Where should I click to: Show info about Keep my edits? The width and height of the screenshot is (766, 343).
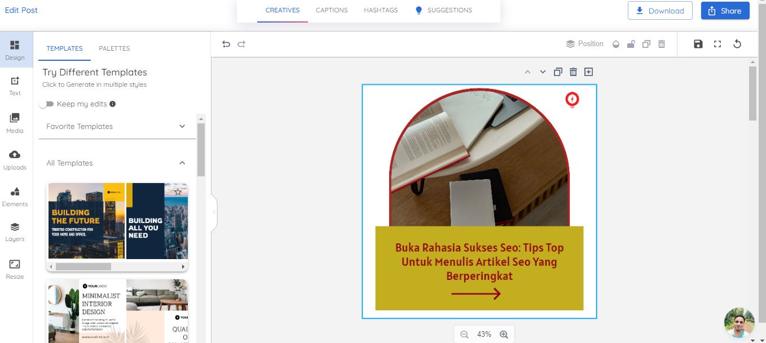[113, 104]
